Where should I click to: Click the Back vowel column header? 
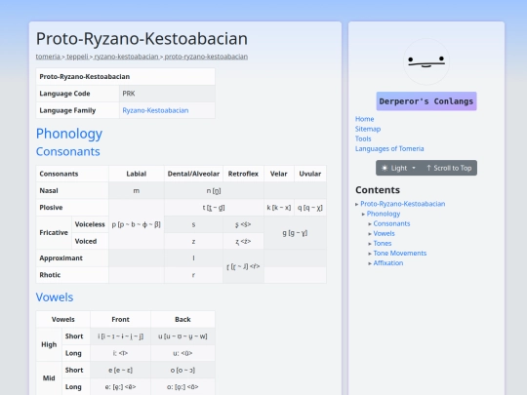pyautogui.click(x=182, y=320)
